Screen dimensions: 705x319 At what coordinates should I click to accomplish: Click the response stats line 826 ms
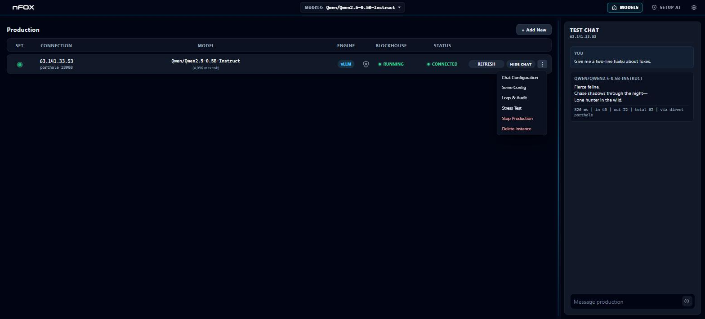(629, 112)
